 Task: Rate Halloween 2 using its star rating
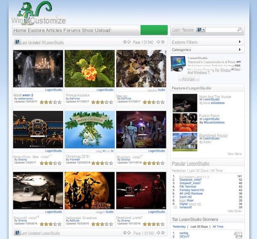click(x=51, y=102)
